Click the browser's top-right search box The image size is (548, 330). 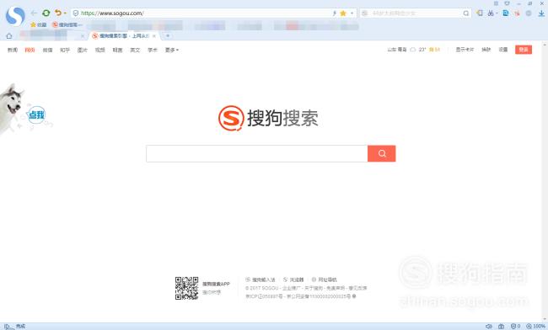point(416,13)
